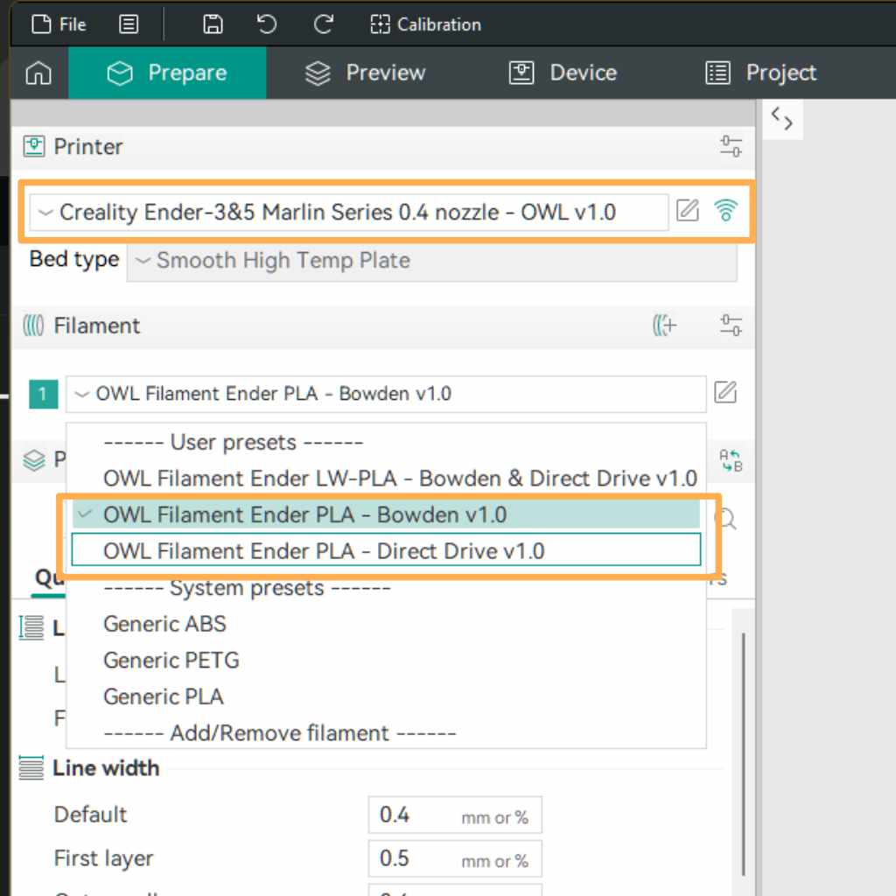Collapse the sidebar with arrows icon

(782, 120)
